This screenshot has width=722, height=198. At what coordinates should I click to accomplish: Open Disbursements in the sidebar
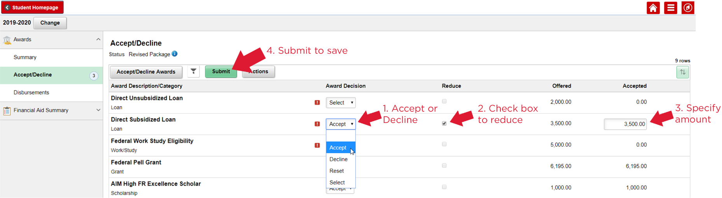(x=31, y=93)
